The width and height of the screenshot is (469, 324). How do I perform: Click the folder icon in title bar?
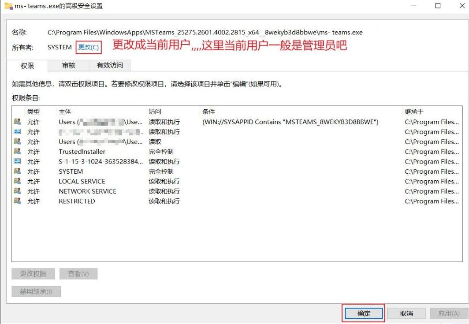(8, 6)
